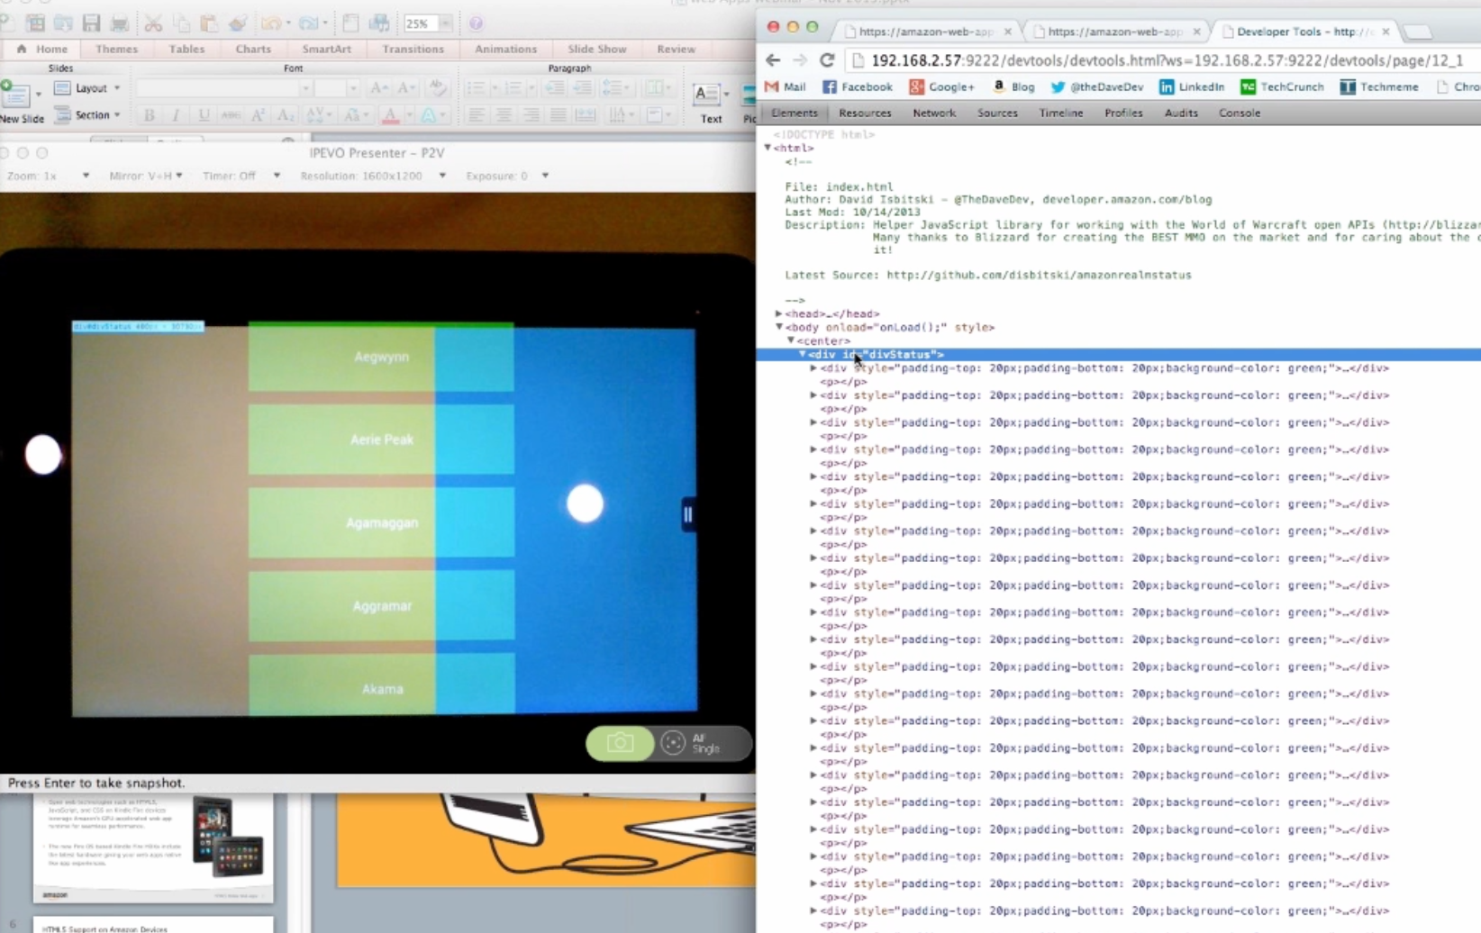The width and height of the screenshot is (1481, 933).
Task: Click the Save icon in PowerPoint toolbar
Action: click(x=91, y=23)
